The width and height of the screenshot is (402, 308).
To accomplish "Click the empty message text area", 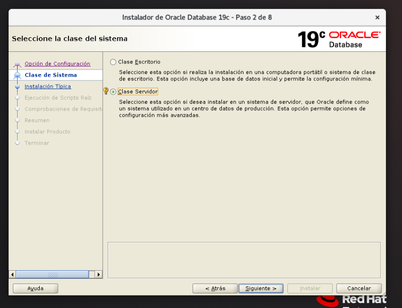I will tap(244, 260).
